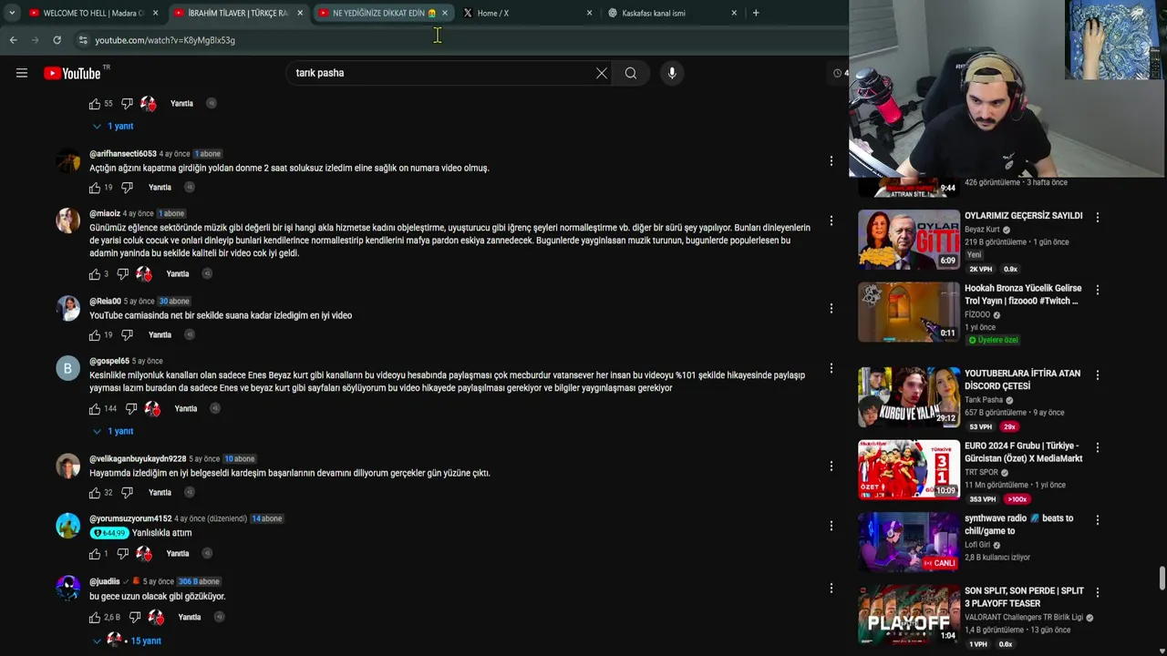Open options menu for @Reia00 comment
The width and height of the screenshot is (1167, 656).
coord(831,308)
